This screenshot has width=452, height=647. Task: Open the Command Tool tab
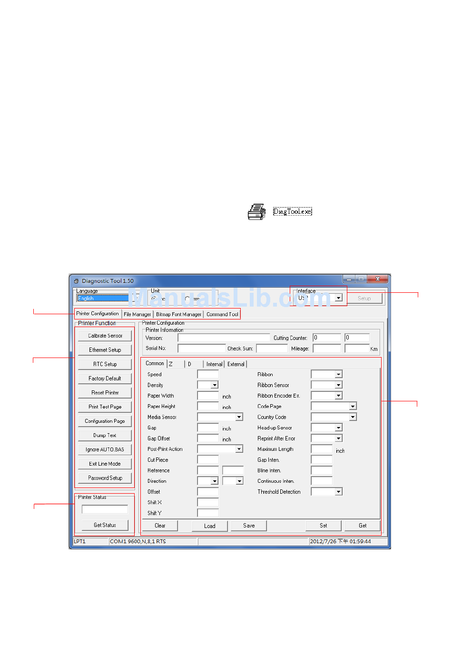point(222,314)
